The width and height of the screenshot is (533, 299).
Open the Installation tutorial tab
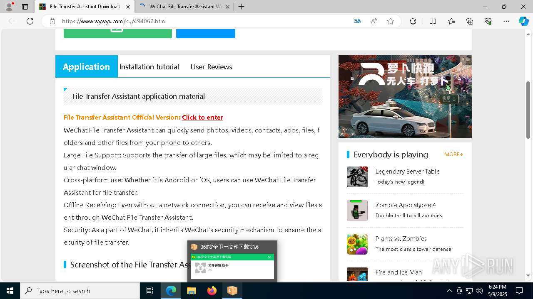(149, 67)
